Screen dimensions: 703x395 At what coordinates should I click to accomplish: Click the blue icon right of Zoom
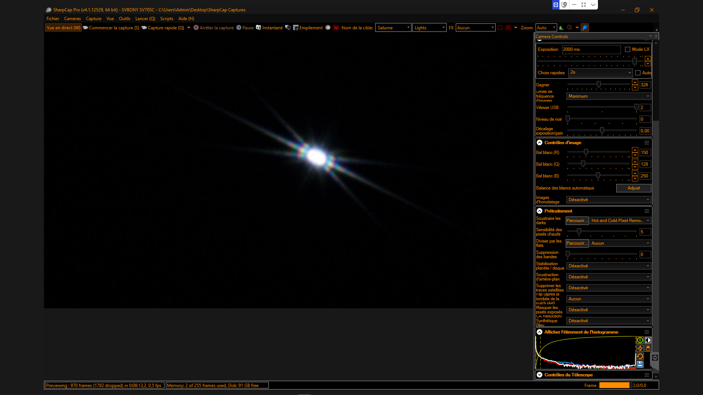click(x=585, y=28)
